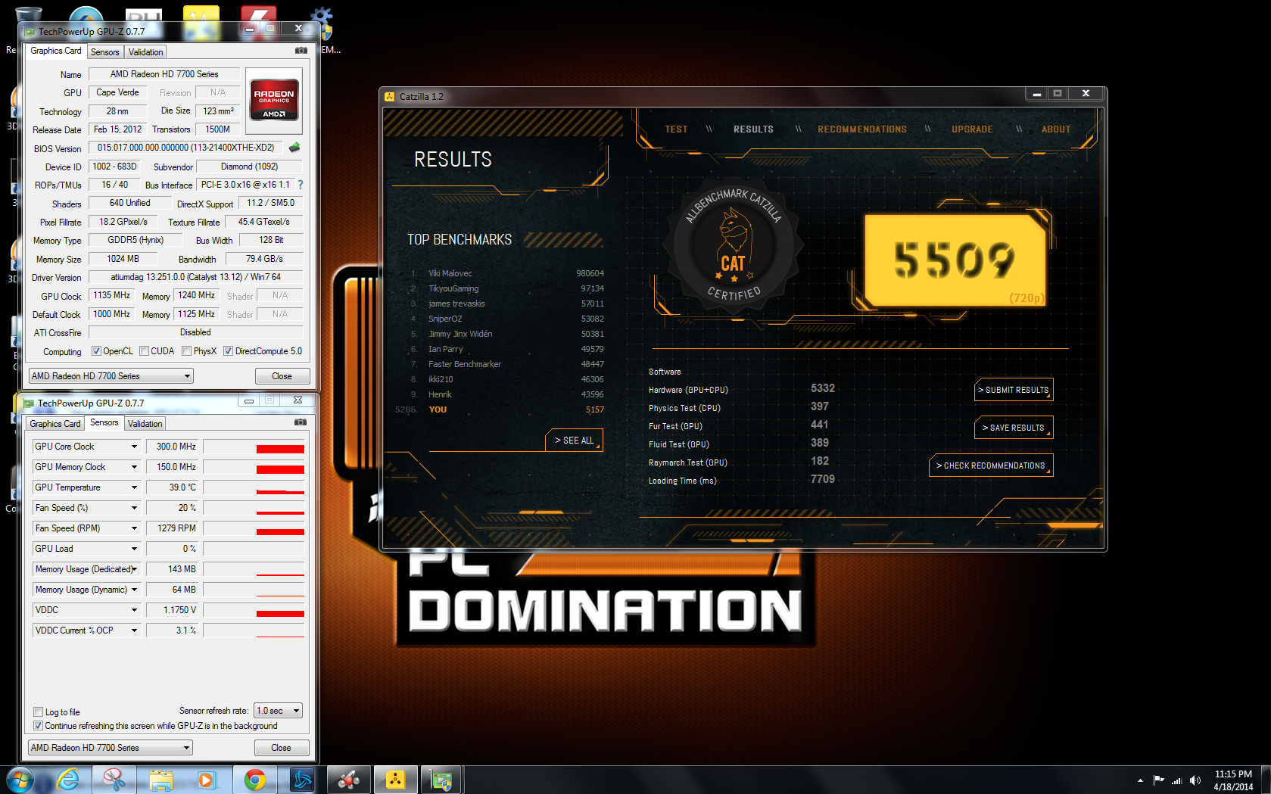Launch Internet Explorer from the taskbar
Screen dimensions: 1271x794
tap(68, 780)
